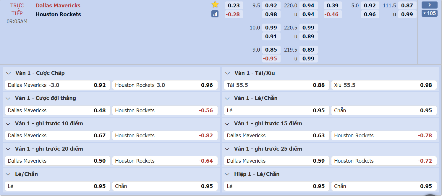
Task: Bet Houston first to 10 points at -0.82
Action: pyautogui.click(x=165, y=136)
